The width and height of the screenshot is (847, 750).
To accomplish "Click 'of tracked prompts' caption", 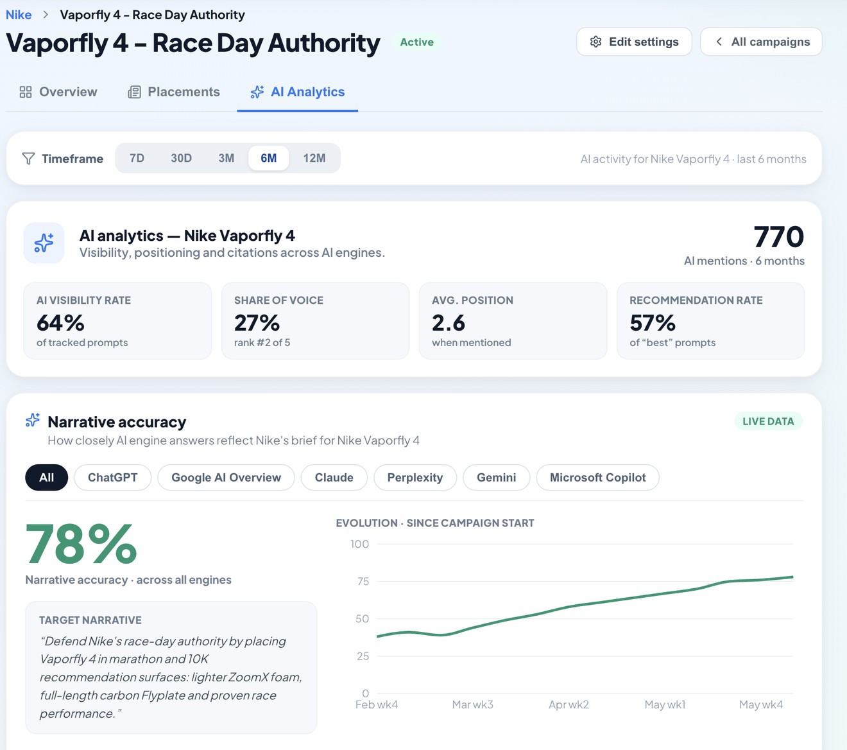I will tap(82, 342).
